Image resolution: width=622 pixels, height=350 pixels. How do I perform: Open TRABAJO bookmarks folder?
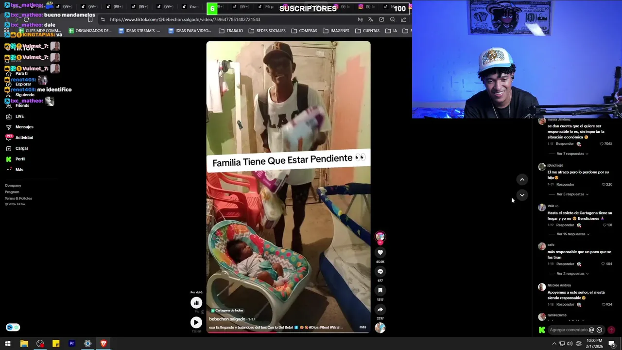(x=231, y=31)
